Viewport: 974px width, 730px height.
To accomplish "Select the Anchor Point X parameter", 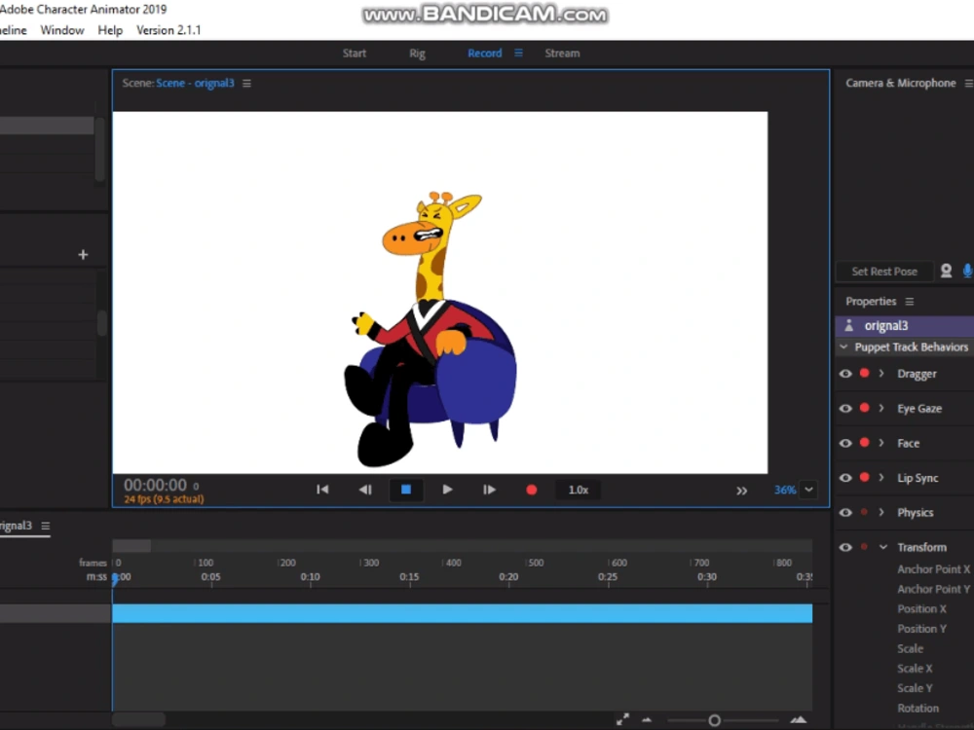I will click(934, 569).
